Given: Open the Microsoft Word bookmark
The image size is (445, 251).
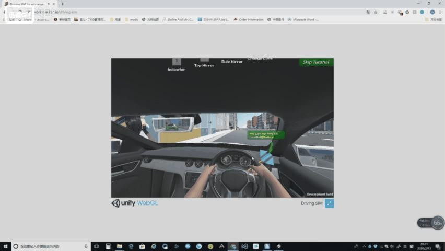Looking at the screenshot, I should click(303, 20).
